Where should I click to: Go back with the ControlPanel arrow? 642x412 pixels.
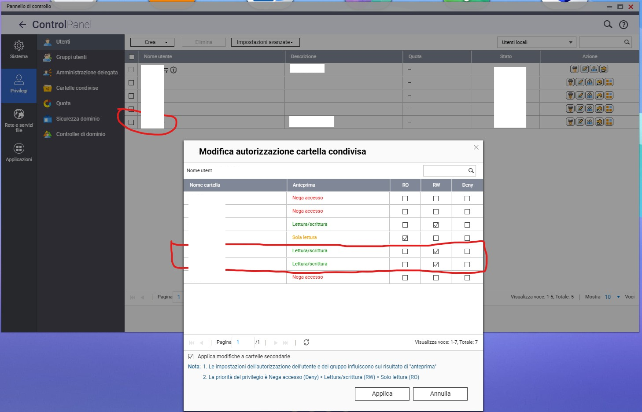[22, 25]
